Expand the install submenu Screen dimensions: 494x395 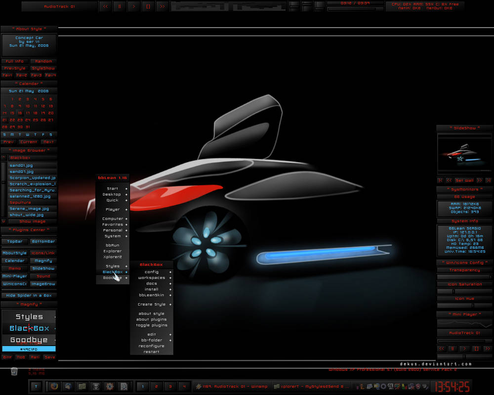(x=152, y=289)
